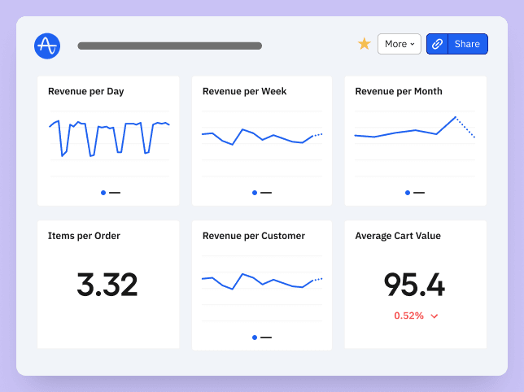524x392 pixels.
Task: Toggle the dash legend marker in Revenue per Week
Action: point(266,193)
